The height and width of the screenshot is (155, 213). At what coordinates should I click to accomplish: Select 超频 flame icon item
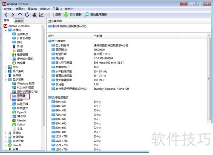point(17,51)
